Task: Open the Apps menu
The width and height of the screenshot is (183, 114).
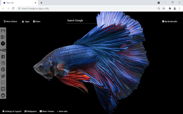Action: (x=26, y=22)
